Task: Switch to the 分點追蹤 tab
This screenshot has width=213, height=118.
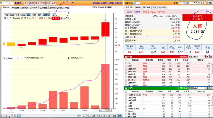Action: (x=162, y=7)
